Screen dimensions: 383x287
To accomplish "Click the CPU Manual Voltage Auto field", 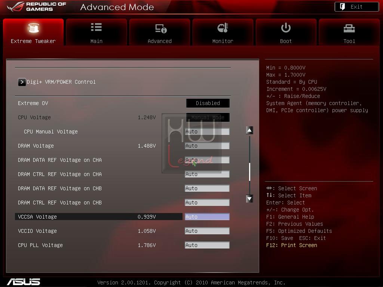I will pyautogui.click(x=207, y=132).
